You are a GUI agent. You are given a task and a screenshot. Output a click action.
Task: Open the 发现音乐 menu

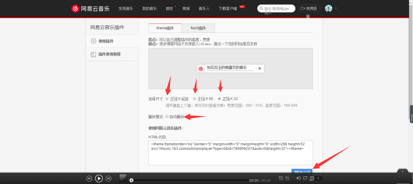click(x=126, y=8)
